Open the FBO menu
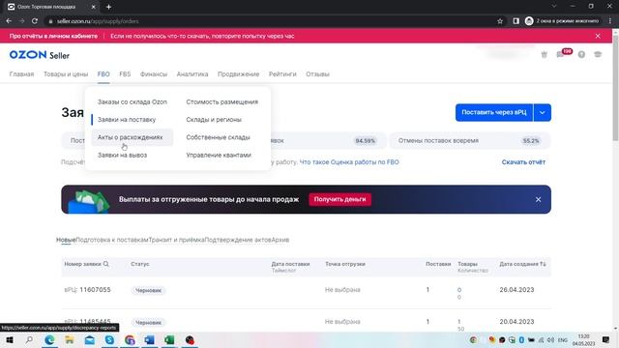 pos(103,74)
